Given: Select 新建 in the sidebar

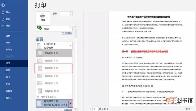Looking at the screenshot, I should (6, 19).
